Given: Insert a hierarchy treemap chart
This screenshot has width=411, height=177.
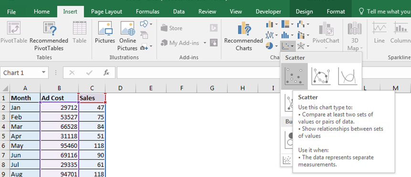Looking at the screenshot, I should point(285,24).
